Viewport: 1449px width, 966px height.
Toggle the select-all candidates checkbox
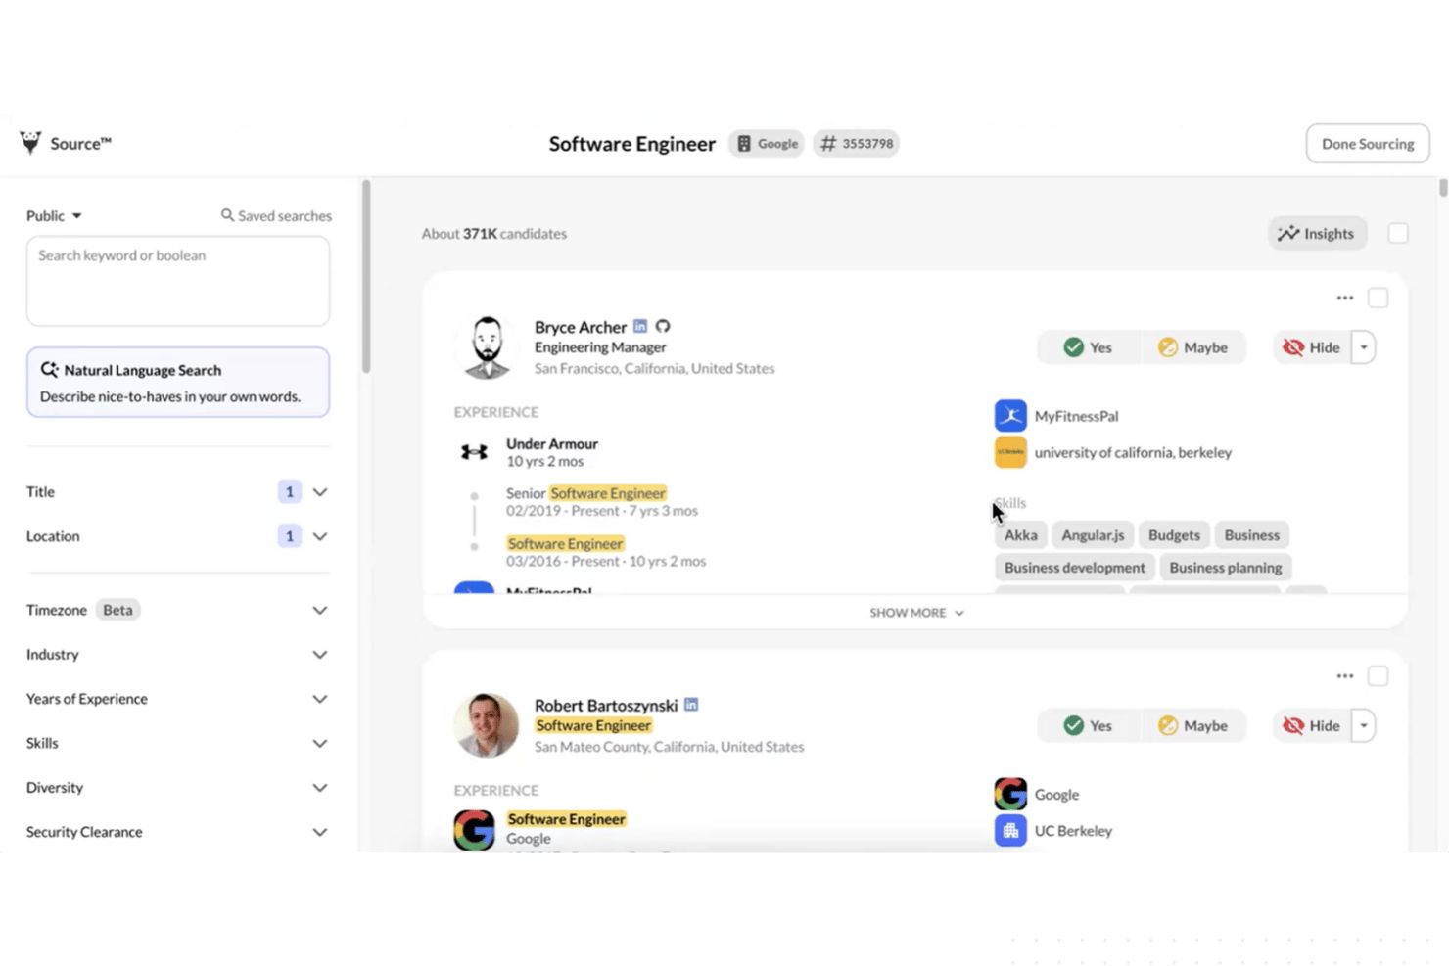pyautogui.click(x=1398, y=233)
